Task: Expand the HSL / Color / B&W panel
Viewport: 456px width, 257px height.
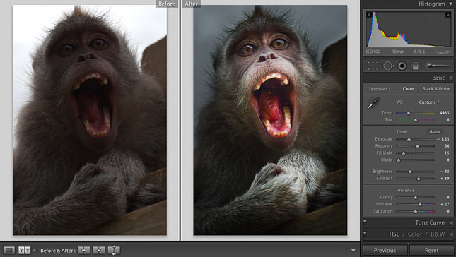Action: click(x=451, y=234)
